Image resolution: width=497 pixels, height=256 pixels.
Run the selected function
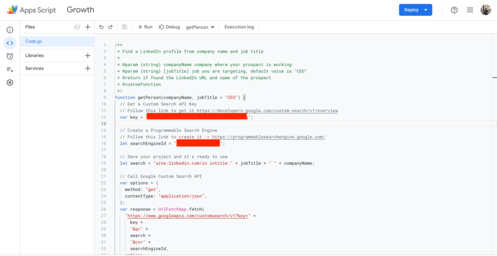pyautogui.click(x=145, y=27)
